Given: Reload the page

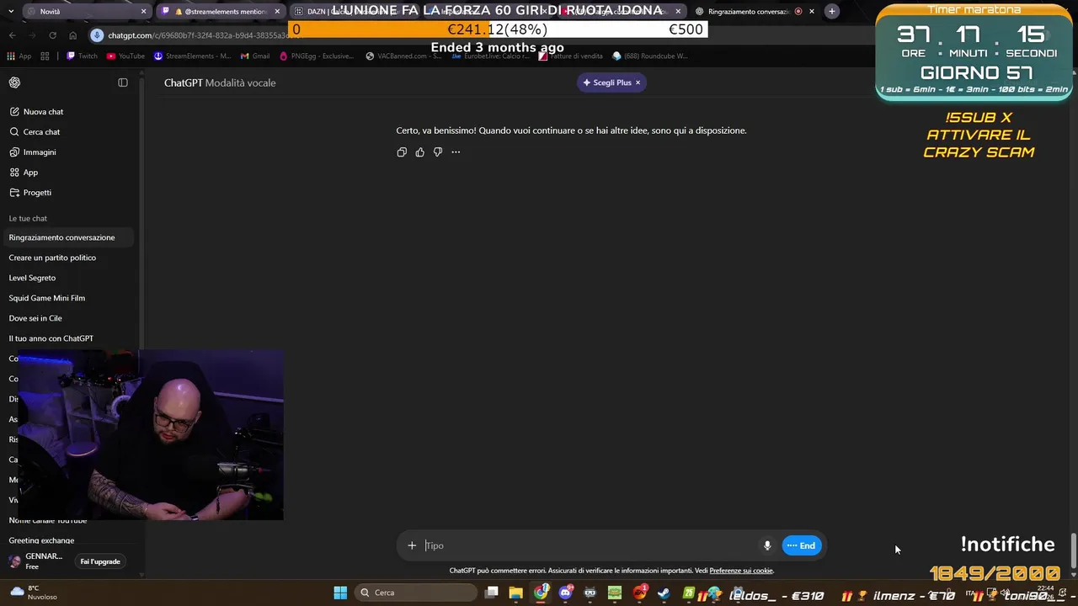Looking at the screenshot, I should [52, 35].
